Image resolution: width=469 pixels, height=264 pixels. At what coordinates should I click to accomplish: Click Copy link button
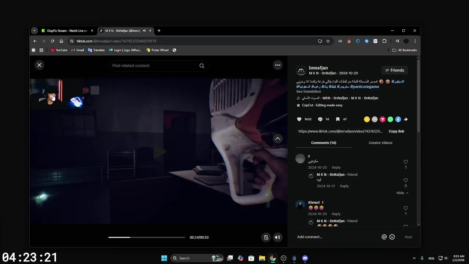point(396,131)
